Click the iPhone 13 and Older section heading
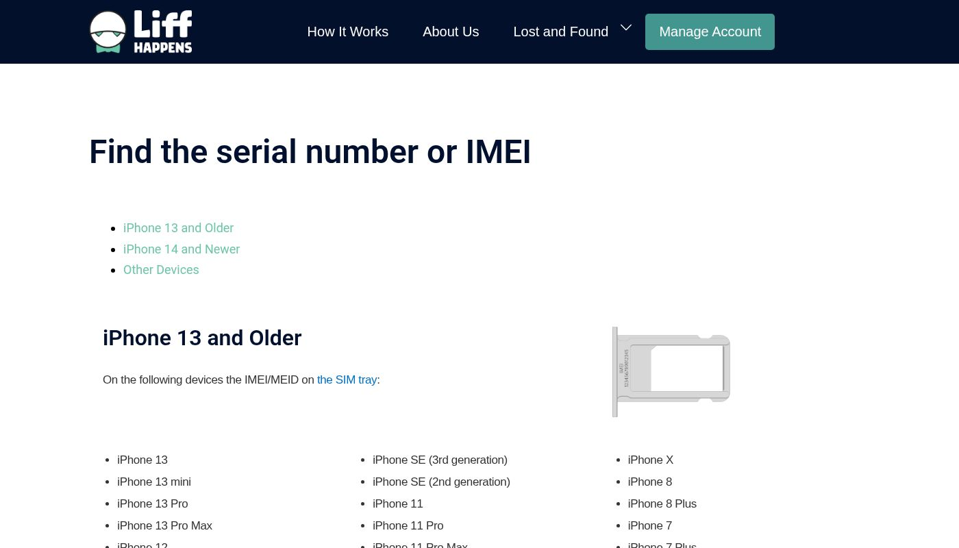The width and height of the screenshot is (959, 548). [x=202, y=338]
